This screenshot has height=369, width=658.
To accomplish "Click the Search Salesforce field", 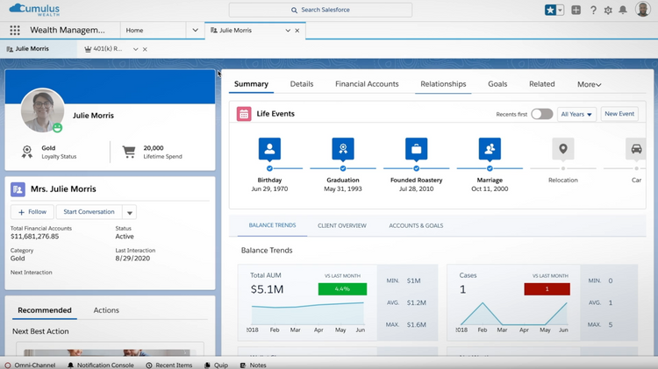I will click(320, 10).
